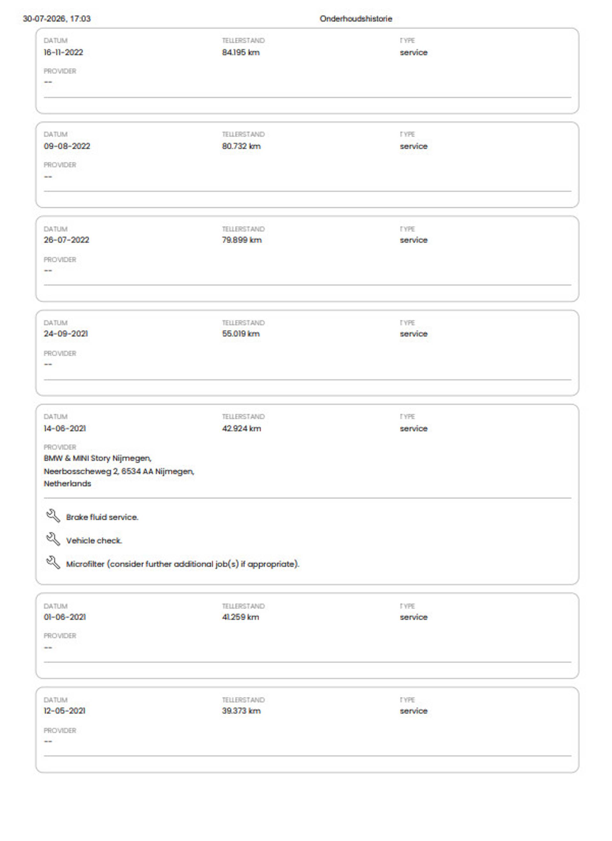Click the 55.019 km odometer value
The image size is (612, 841).
241,334
